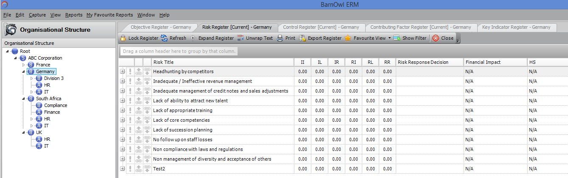The width and height of the screenshot is (568, 178).
Task: Click the Export Register button label
Action: pyautogui.click(x=325, y=38)
